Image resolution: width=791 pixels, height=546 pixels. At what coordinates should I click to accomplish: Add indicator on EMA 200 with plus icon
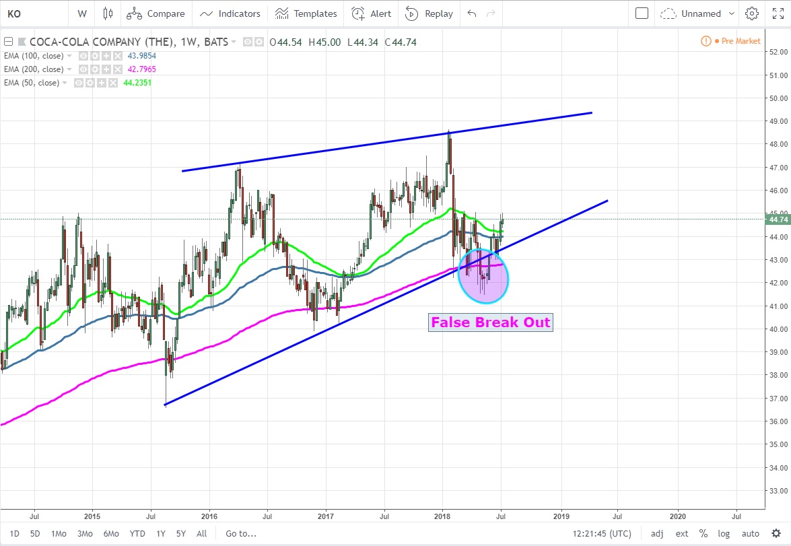coord(106,69)
